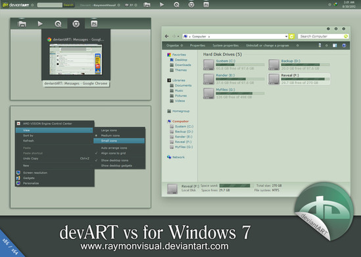Screen dimensions: 361x257
Task: Click Uninstall or change a program
Action: (x=267, y=45)
